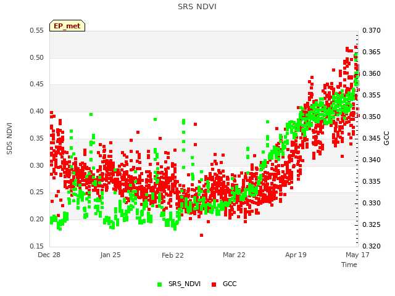Click the 0.15 left axis value

pyautogui.click(x=36, y=246)
